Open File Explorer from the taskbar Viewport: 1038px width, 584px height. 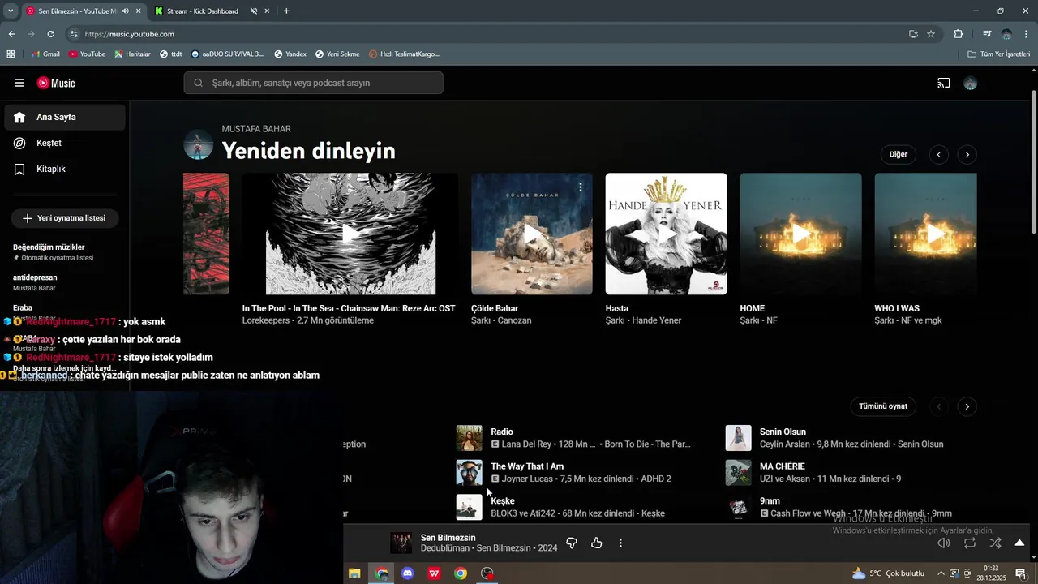tap(354, 573)
